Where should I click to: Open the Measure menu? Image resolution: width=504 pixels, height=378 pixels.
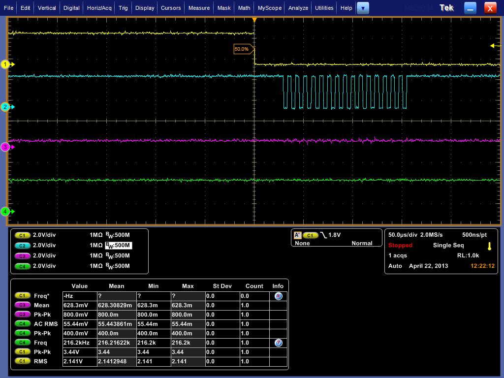[x=199, y=8]
